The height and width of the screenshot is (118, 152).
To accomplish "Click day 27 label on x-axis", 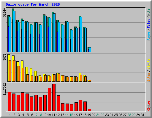I will coord(125,115).
